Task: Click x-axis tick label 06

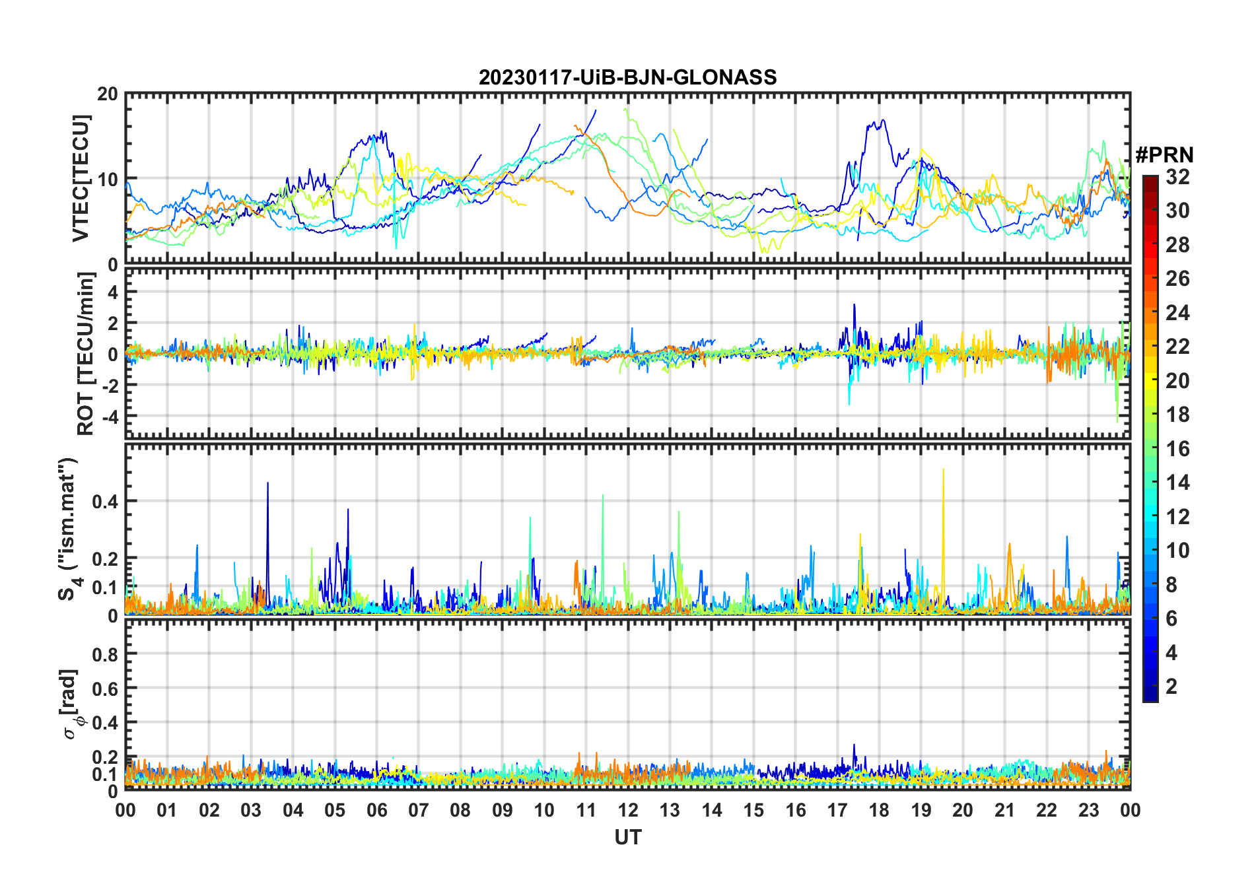Action: [376, 810]
